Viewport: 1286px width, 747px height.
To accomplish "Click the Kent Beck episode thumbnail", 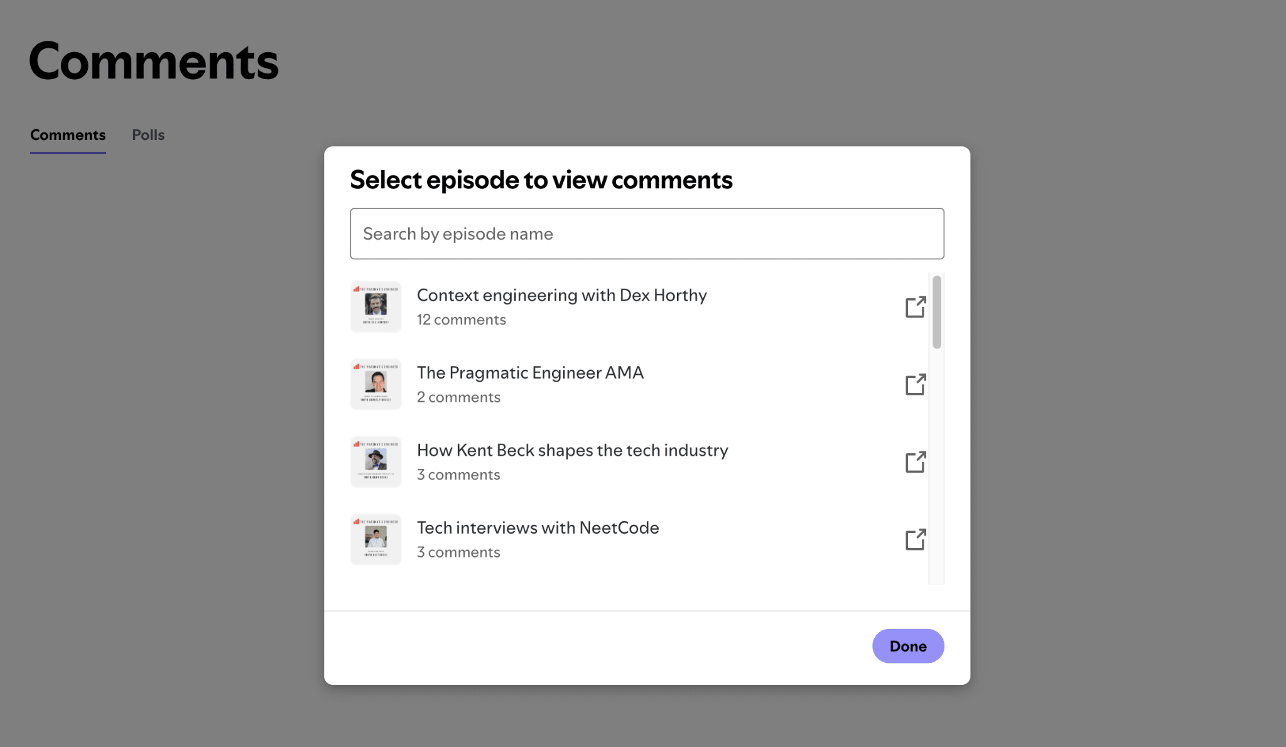I will (x=376, y=461).
